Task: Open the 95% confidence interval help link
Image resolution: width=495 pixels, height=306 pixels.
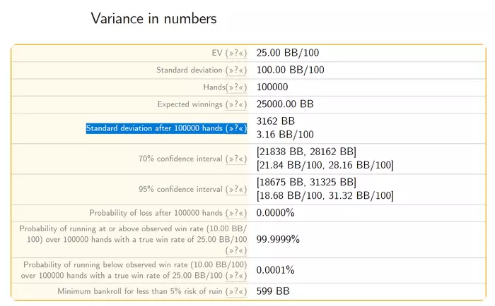Action: point(236,190)
